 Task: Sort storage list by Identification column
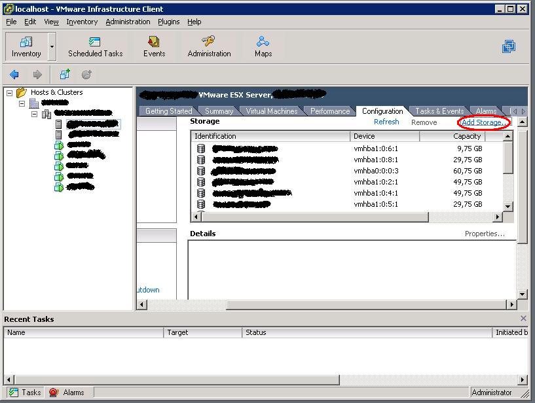(x=270, y=136)
